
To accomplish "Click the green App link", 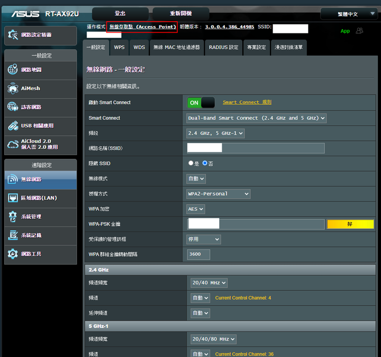I will pyautogui.click(x=345, y=31).
